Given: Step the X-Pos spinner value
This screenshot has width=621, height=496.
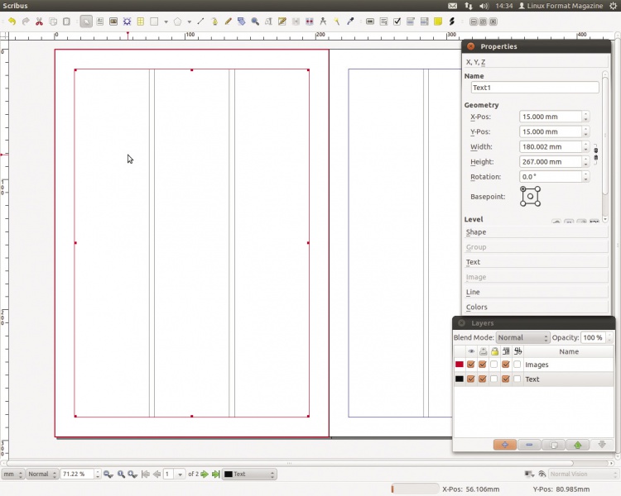Looking at the screenshot, I should [585, 117].
